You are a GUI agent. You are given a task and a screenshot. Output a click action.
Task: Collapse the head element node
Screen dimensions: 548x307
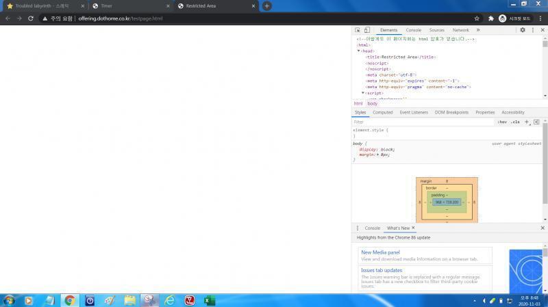358,51
